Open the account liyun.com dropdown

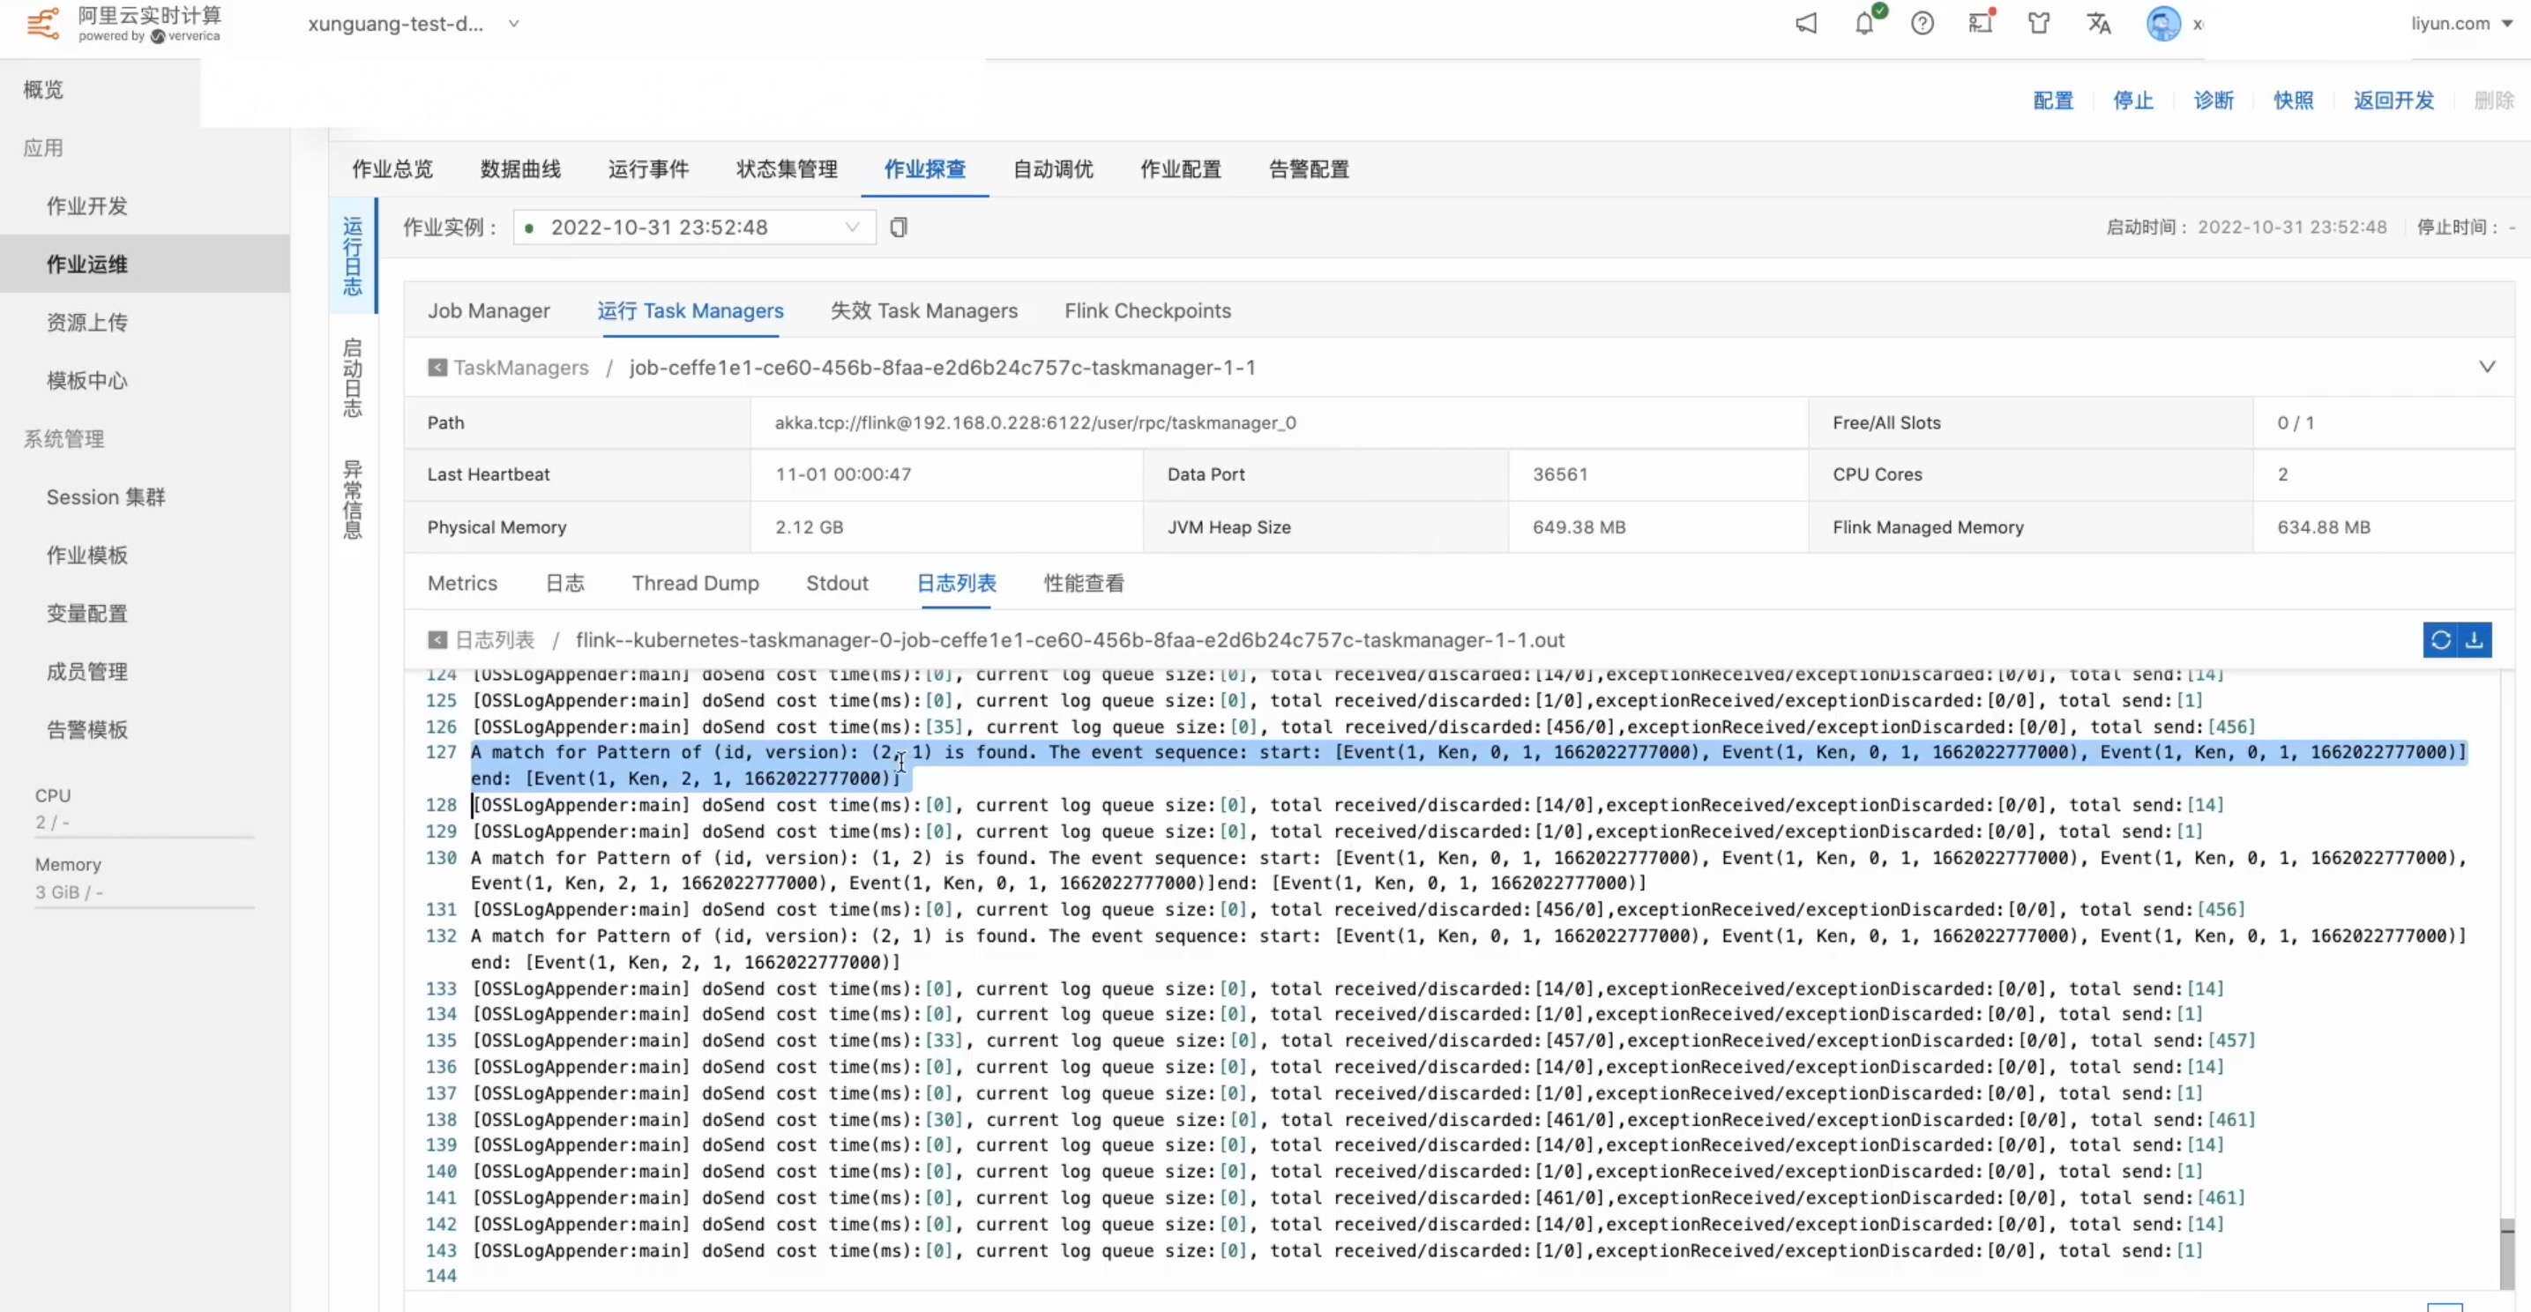coord(2460,24)
